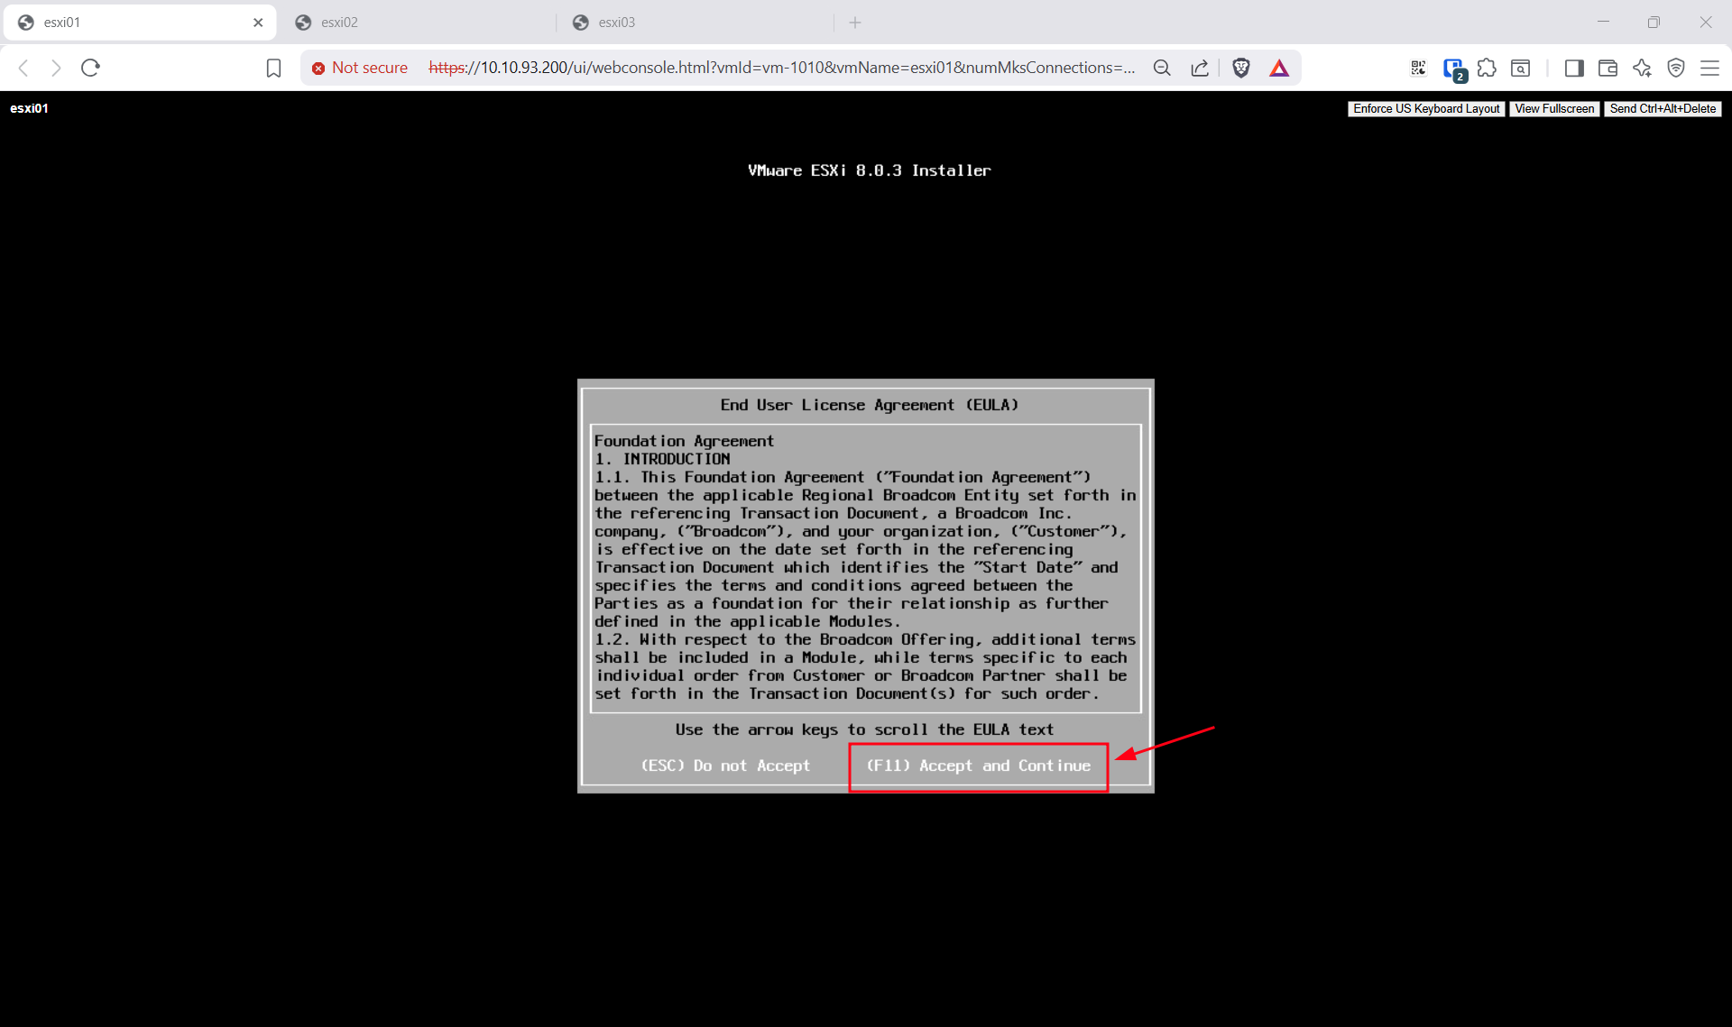Open the QR code extension icon
1732x1027 pixels.
pyautogui.click(x=1418, y=68)
